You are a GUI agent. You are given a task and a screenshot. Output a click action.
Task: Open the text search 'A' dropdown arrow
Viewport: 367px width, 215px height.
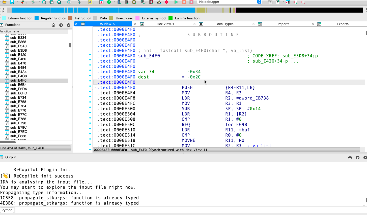coord(94,3)
